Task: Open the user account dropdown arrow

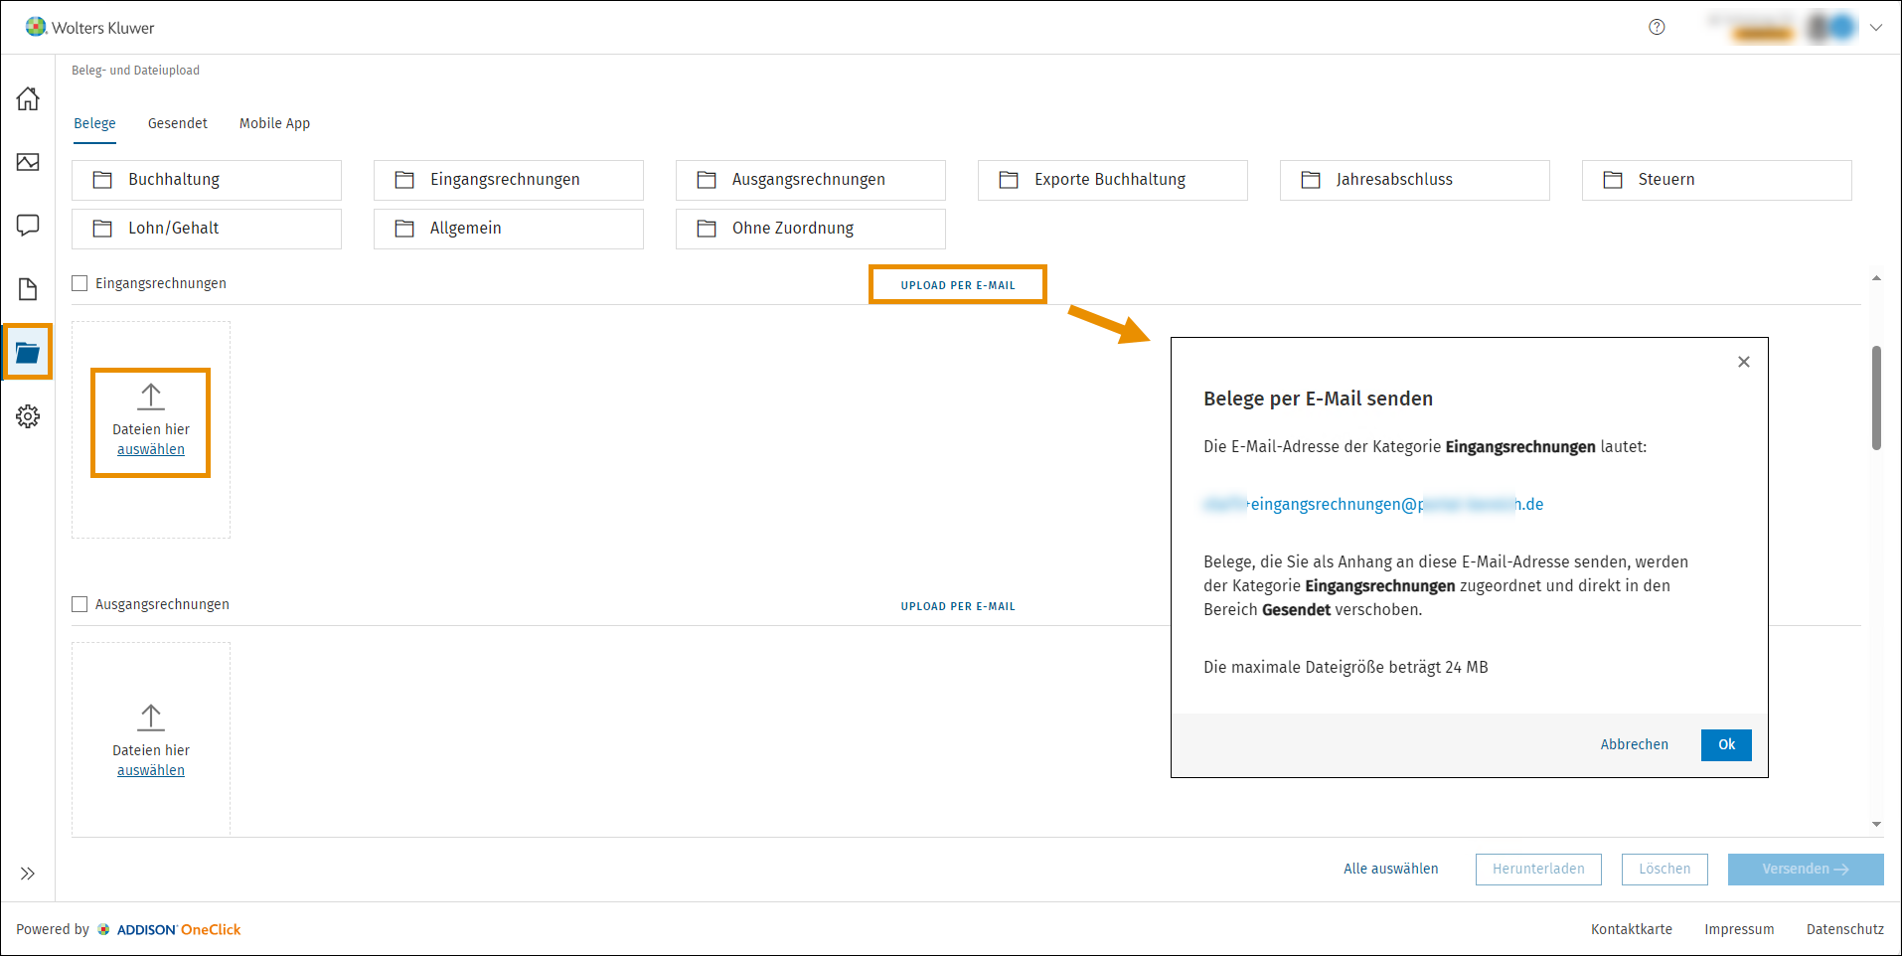Action: click(1875, 28)
